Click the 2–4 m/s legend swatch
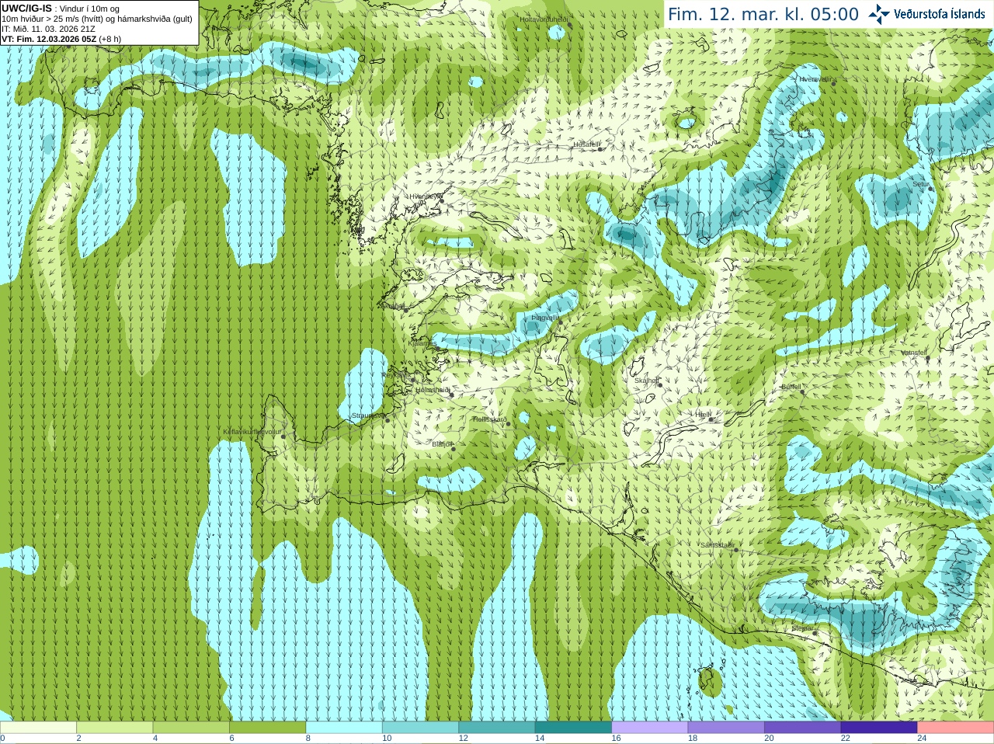 tap(114, 728)
